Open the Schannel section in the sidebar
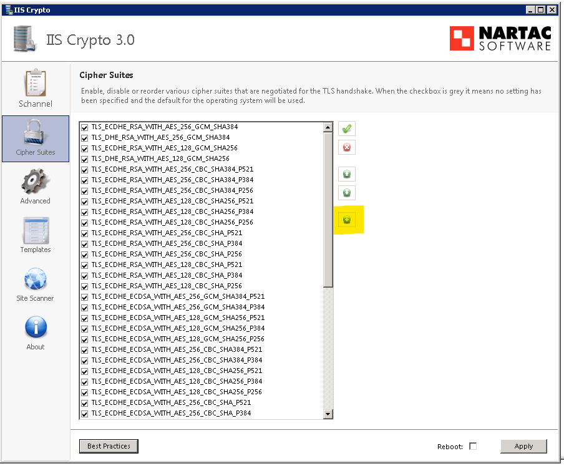This screenshot has width=564, height=466. point(35,88)
